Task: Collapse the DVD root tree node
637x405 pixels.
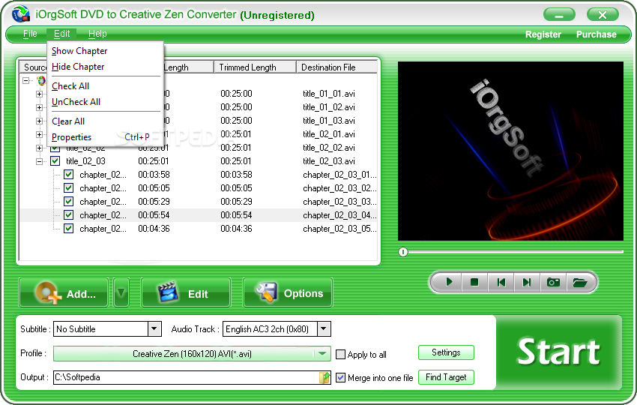Action: click(x=26, y=80)
